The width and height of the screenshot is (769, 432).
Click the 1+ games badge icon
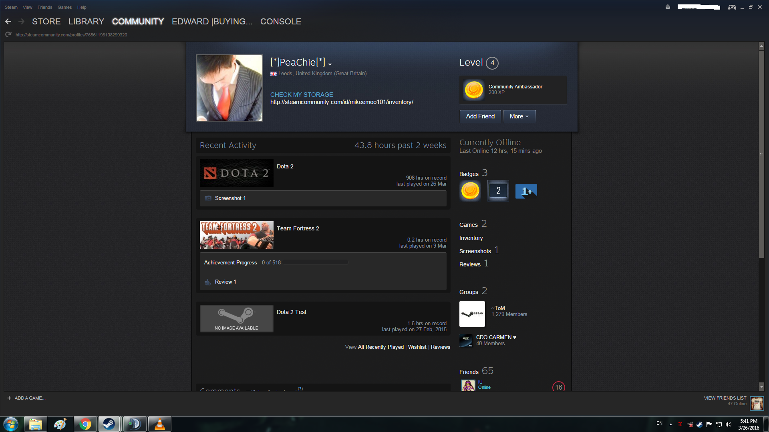[x=526, y=191]
